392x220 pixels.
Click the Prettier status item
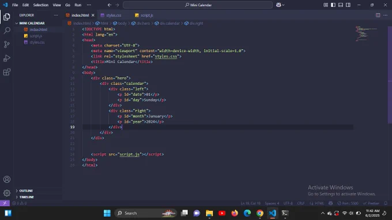pyautogui.click(x=371, y=203)
